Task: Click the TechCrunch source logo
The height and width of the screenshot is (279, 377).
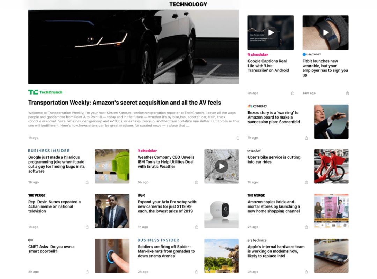Action: click(45, 92)
